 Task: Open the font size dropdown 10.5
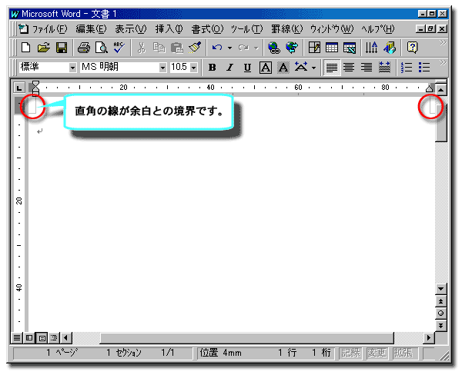coord(193,68)
